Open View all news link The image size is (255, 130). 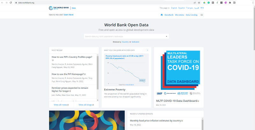(x=61, y=105)
